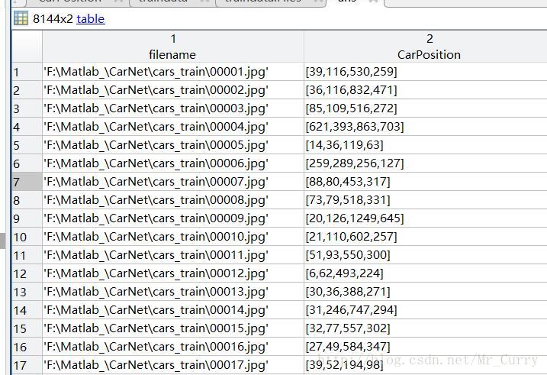Select row header 1
Viewport: 547px width, 375px height.
27,72
